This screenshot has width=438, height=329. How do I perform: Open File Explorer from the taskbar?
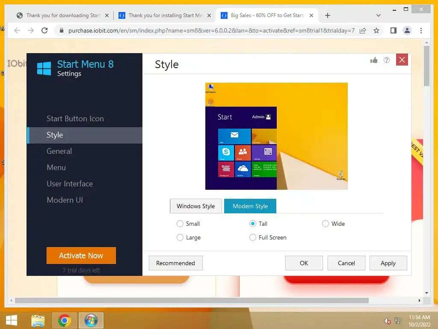coord(38,320)
